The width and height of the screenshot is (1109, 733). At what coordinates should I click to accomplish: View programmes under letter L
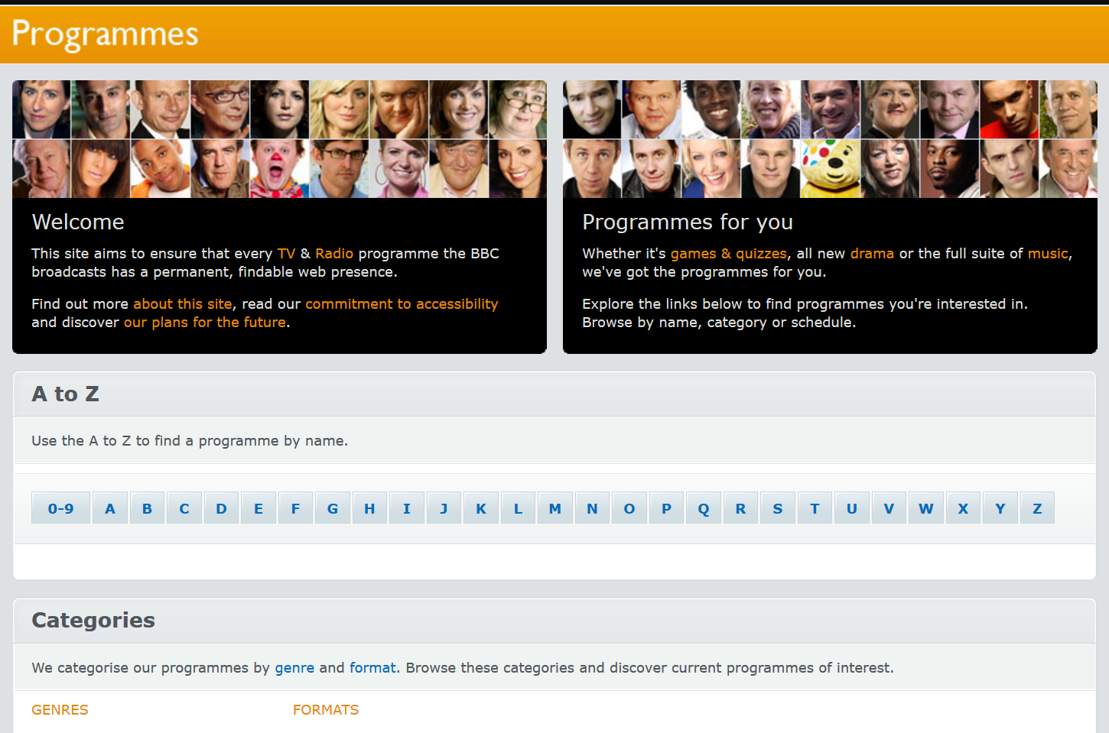(518, 508)
